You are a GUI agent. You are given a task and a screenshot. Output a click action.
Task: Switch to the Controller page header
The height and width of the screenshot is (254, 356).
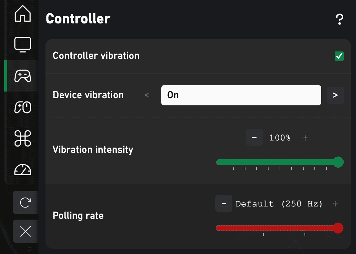tap(77, 19)
